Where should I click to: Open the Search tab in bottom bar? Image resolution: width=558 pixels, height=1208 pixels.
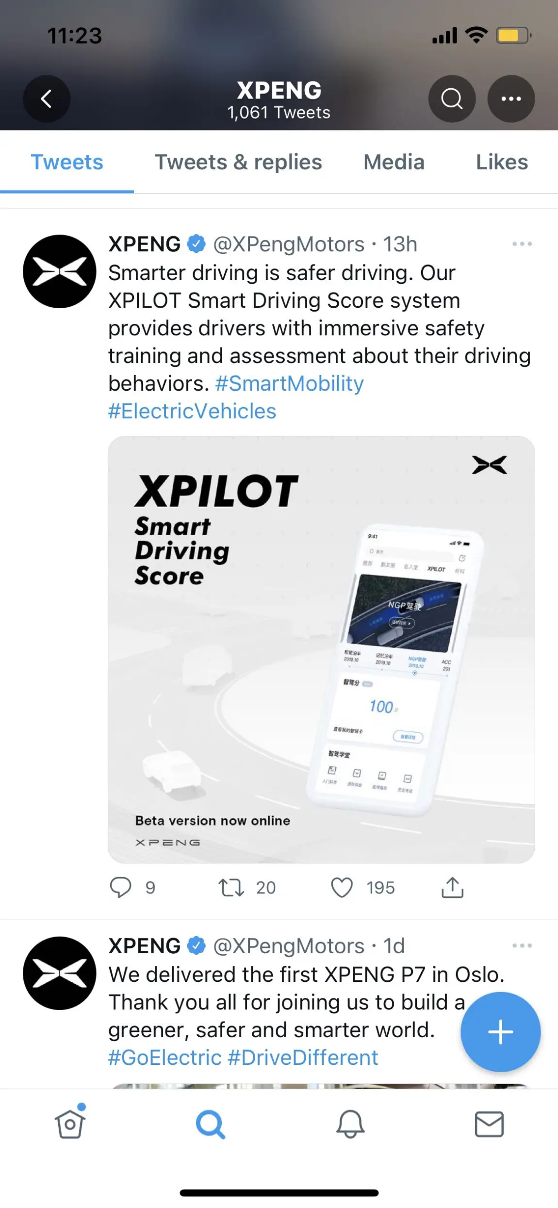pos(210,1125)
